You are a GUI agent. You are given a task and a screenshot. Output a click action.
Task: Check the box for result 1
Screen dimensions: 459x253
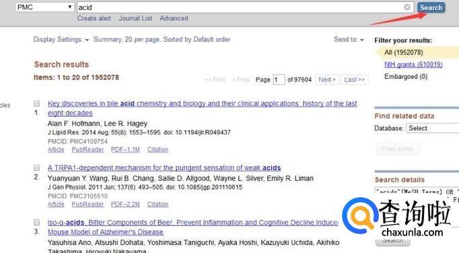[36, 104]
